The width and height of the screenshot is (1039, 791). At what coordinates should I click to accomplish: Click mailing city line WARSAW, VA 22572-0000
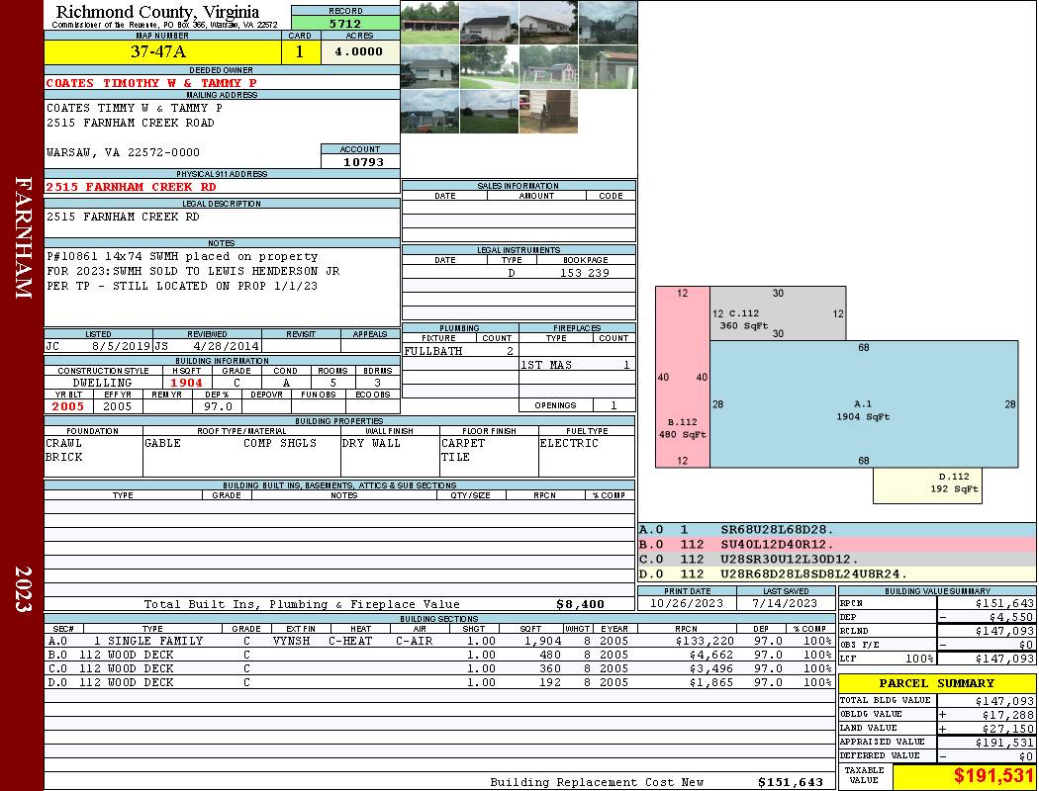[x=123, y=152]
